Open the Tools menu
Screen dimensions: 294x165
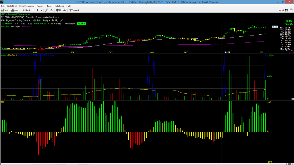(49, 6)
